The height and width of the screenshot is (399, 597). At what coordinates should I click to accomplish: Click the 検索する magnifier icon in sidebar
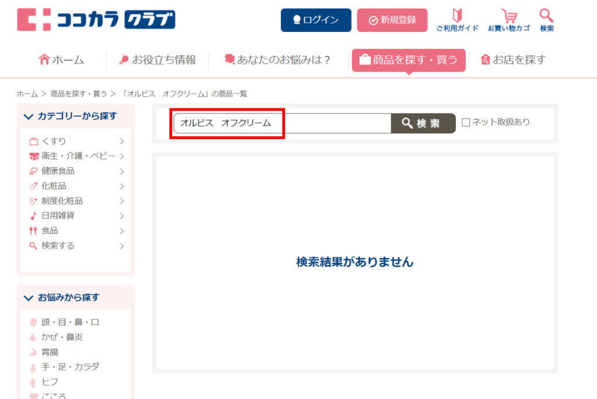coord(33,246)
